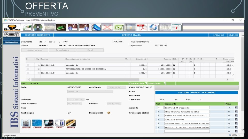Click the Cancellazione button
This screenshot has height=139, width=248.
click(x=63, y=50)
